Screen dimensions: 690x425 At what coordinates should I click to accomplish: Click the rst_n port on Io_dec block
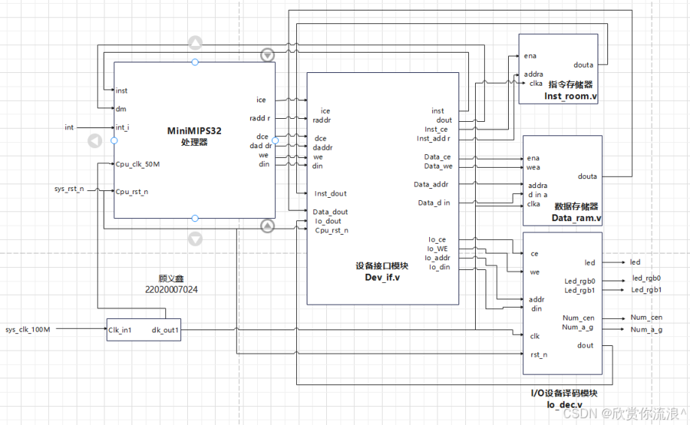point(539,355)
